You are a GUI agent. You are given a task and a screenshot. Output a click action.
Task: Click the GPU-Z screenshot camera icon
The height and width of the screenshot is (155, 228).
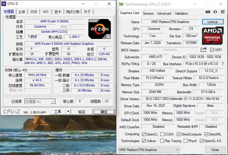click(208, 12)
